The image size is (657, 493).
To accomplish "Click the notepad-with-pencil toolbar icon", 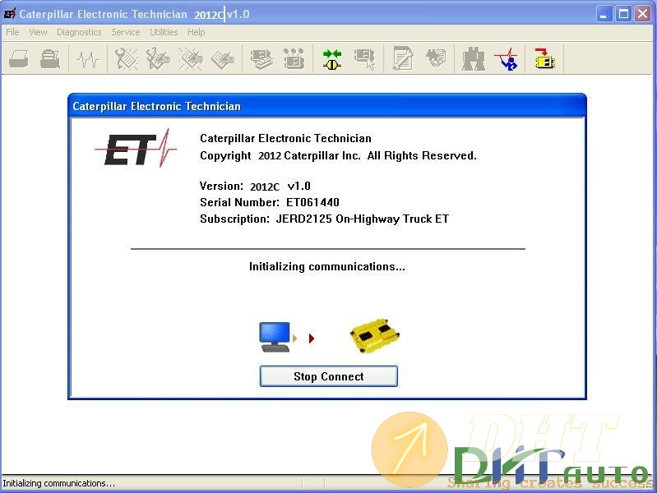I will click(x=403, y=59).
